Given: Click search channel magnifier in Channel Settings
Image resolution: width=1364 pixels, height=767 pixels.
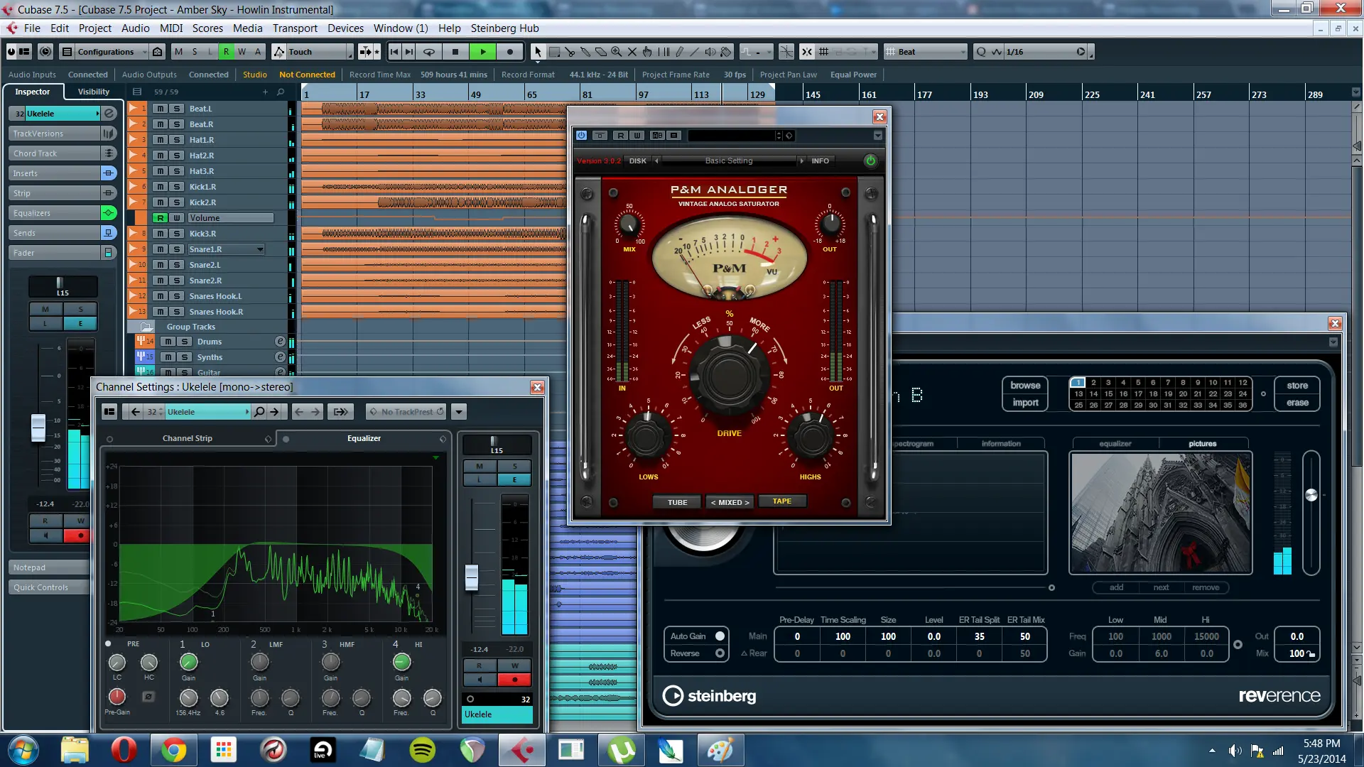Looking at the screenshot, I should pyautogui.click(x=259, y=412).
